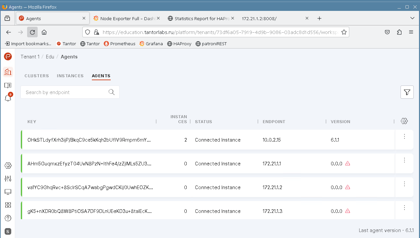Reload the current page
Viewport: 420px width, 238px height.
[32, 32]
